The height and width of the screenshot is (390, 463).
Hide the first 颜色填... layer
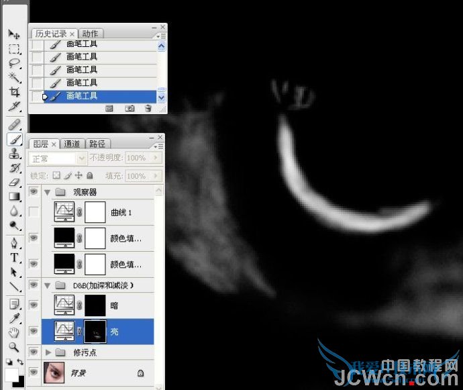pyautogui.click(x=34, y=238)
